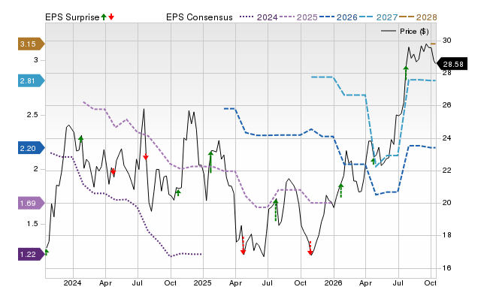Click the 1.69 EPS value tag
The width and height of the screenshot is (481, 287).
[x=32, y=203]
